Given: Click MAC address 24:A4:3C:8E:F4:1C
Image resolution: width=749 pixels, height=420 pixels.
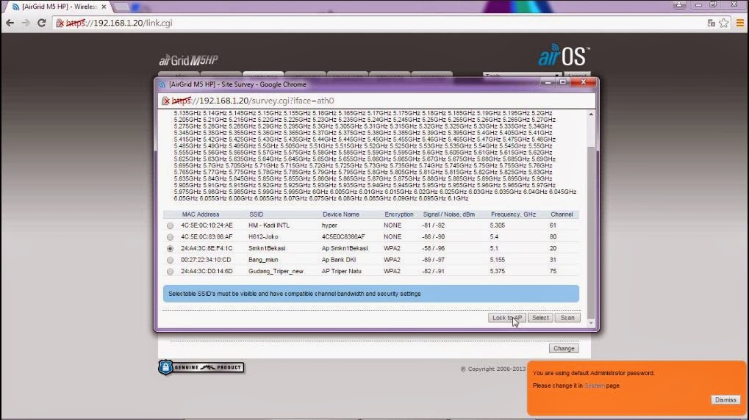Looking at the screenshot, I should (207, 248).
